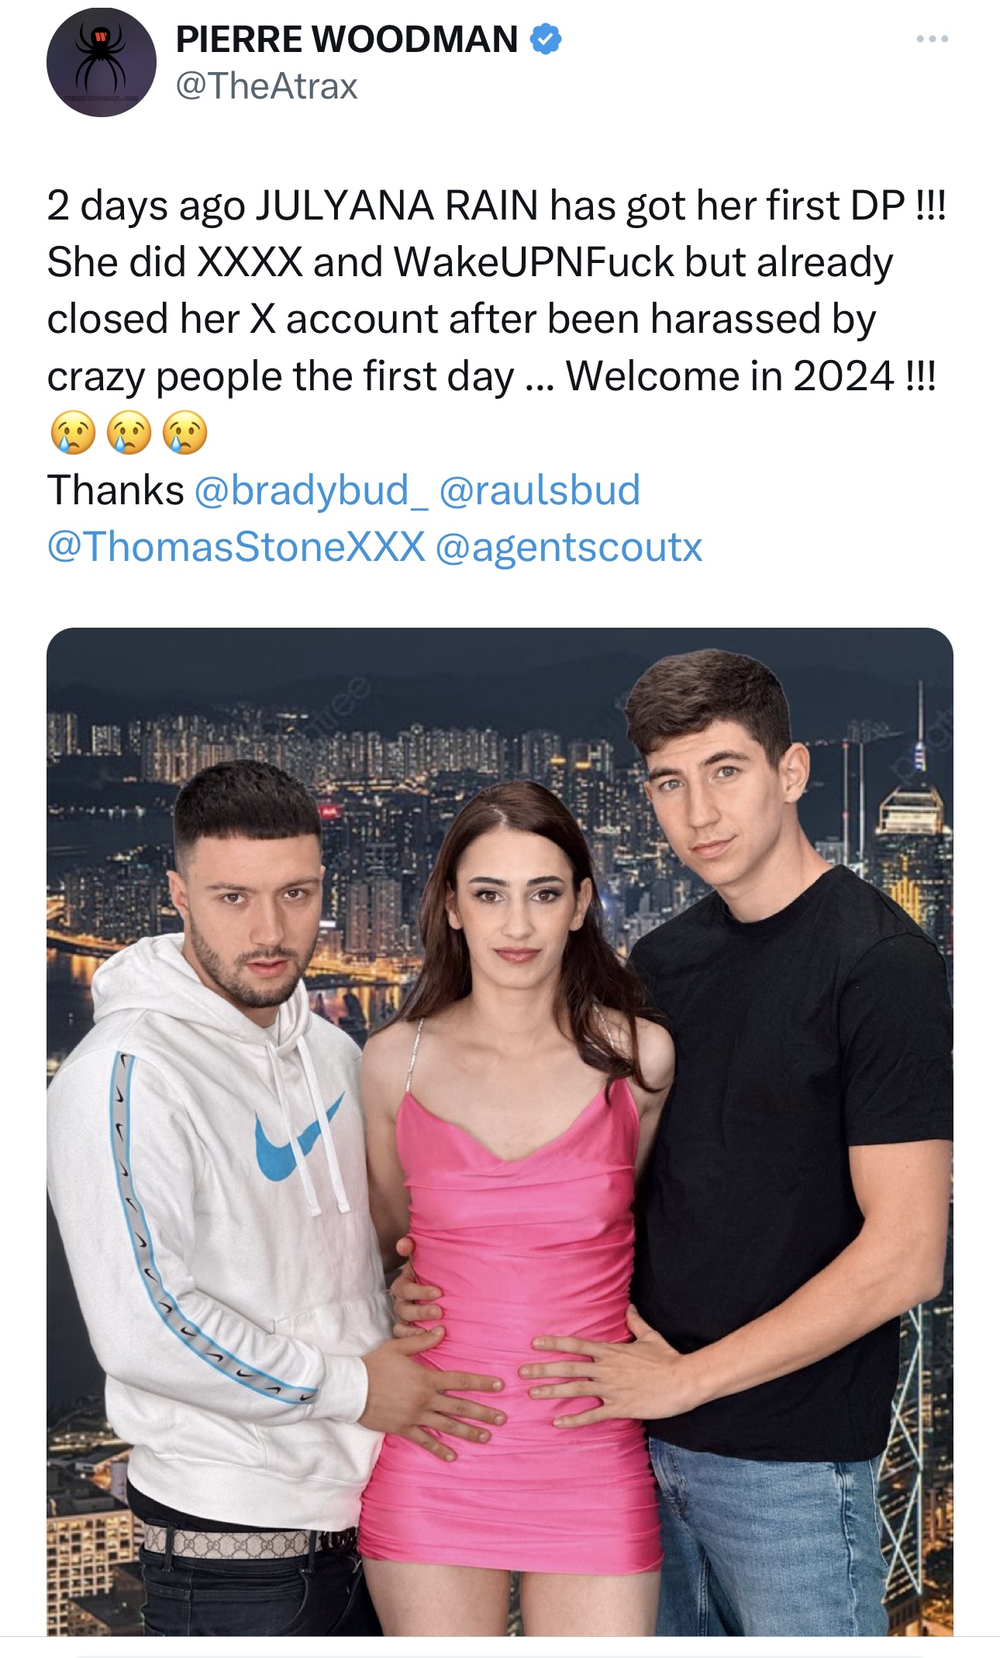The height and width of the screenshot is (1658, 1000).
Task: Click the blue verified badge
Action: pyautogui.click(x=546, y=39)
